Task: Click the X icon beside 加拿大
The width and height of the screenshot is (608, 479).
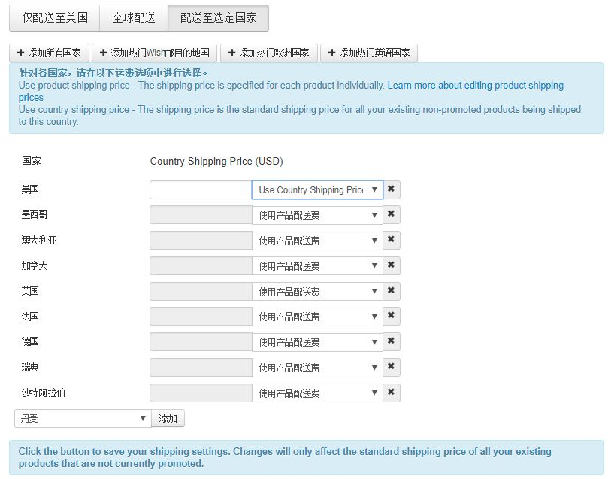Action: (x=391, y=265)
